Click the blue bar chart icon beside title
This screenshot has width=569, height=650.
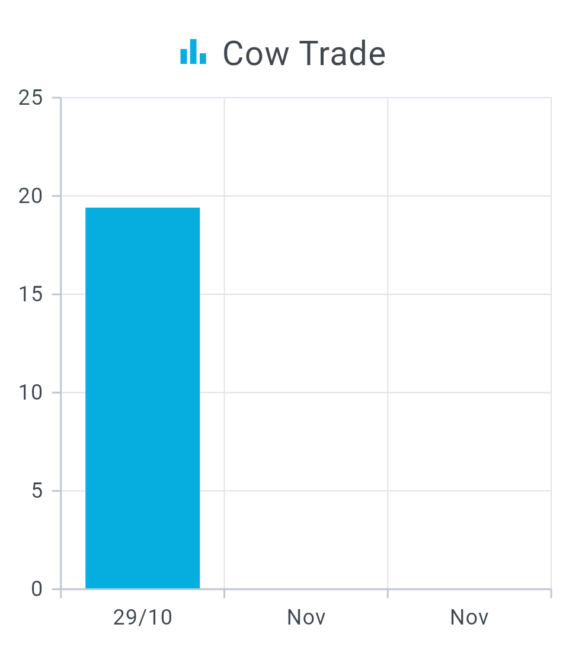point(193,52)
